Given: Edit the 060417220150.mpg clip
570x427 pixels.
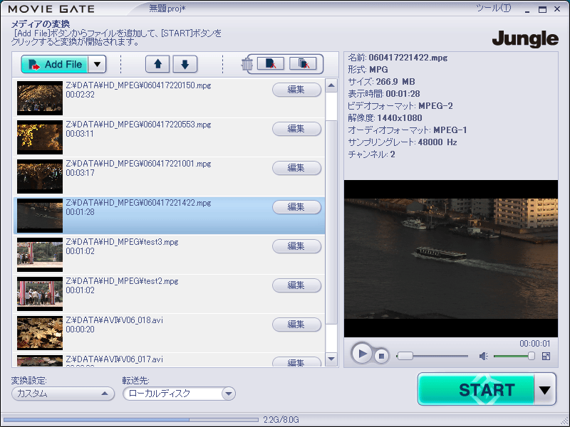Looking at the screenshot, I should click(296, 90).
